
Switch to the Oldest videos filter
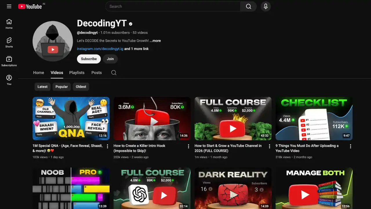click(x=81, y=87)
